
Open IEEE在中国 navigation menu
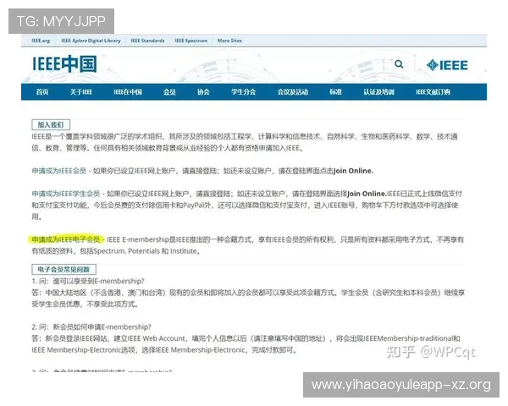click(128, 92)
